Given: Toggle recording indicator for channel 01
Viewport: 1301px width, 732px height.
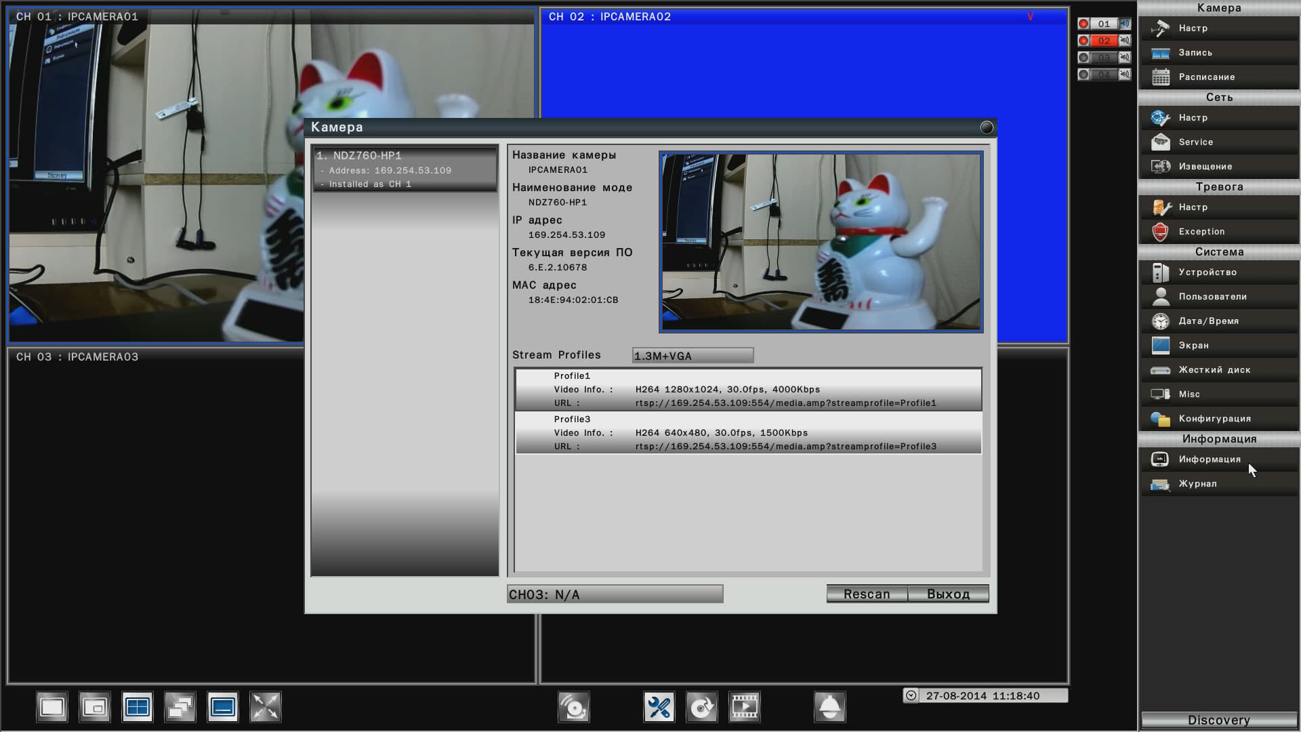Looking at the screenshot, I should point(1083,24).
